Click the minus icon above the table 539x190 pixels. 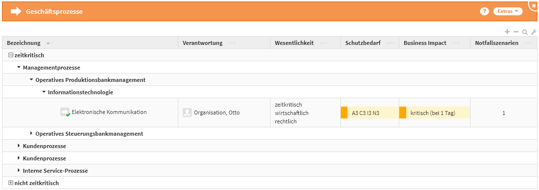(516, 32)
